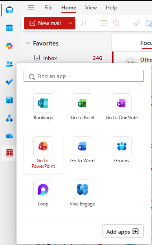Open the Viva Engage app
152x245 pixels.
pyautogui.click(x=82, y=193)
